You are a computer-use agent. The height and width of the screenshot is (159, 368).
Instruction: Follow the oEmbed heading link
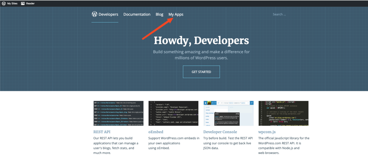(x=156, y=132)
